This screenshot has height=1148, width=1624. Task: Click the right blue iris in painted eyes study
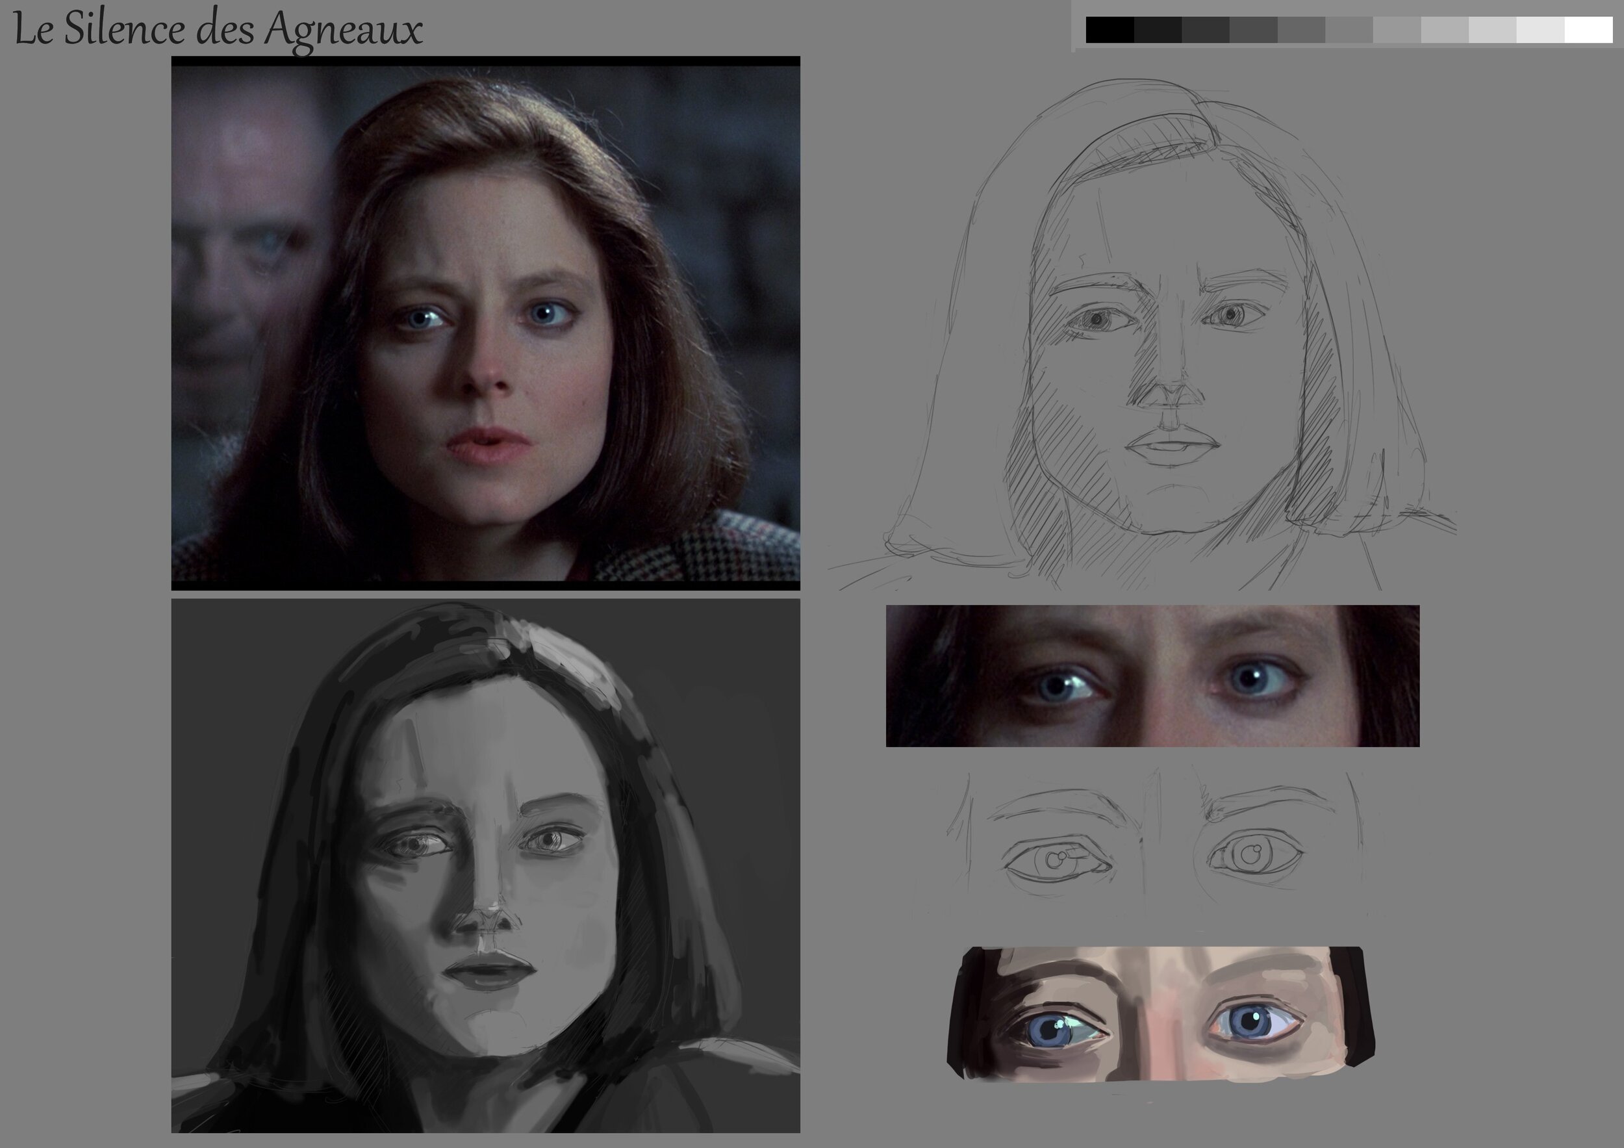pyautogui.click(x=1250, y=1021)
